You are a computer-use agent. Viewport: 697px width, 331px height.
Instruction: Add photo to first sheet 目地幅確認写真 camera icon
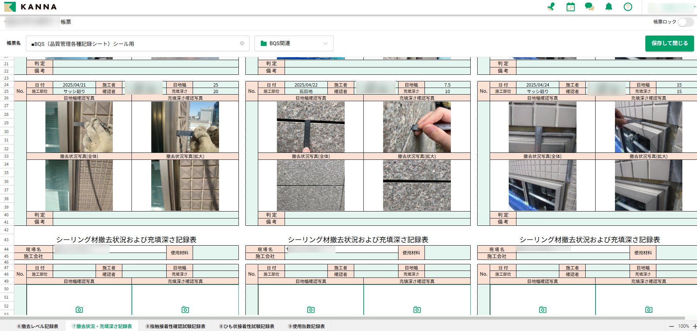[x=79, y=310]
